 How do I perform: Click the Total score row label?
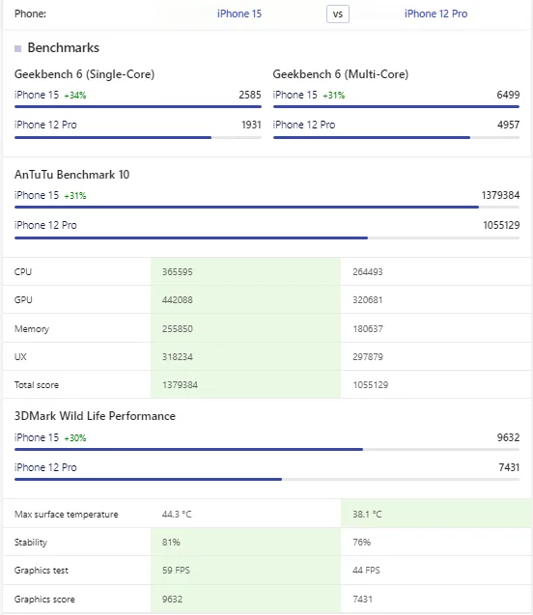(37, 385)
